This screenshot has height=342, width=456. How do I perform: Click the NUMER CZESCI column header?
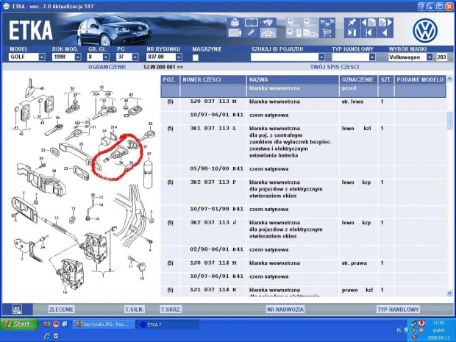213,79
